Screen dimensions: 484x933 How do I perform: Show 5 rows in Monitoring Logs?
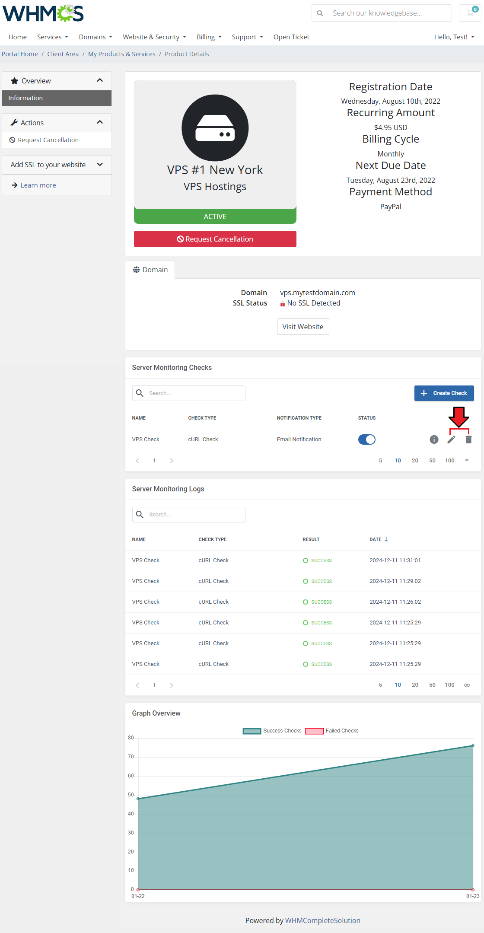pyautogui.click(x=381, y=685)
